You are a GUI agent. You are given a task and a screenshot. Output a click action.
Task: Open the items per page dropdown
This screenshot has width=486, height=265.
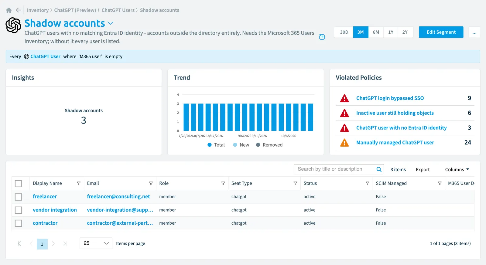[x=96, y=243]
